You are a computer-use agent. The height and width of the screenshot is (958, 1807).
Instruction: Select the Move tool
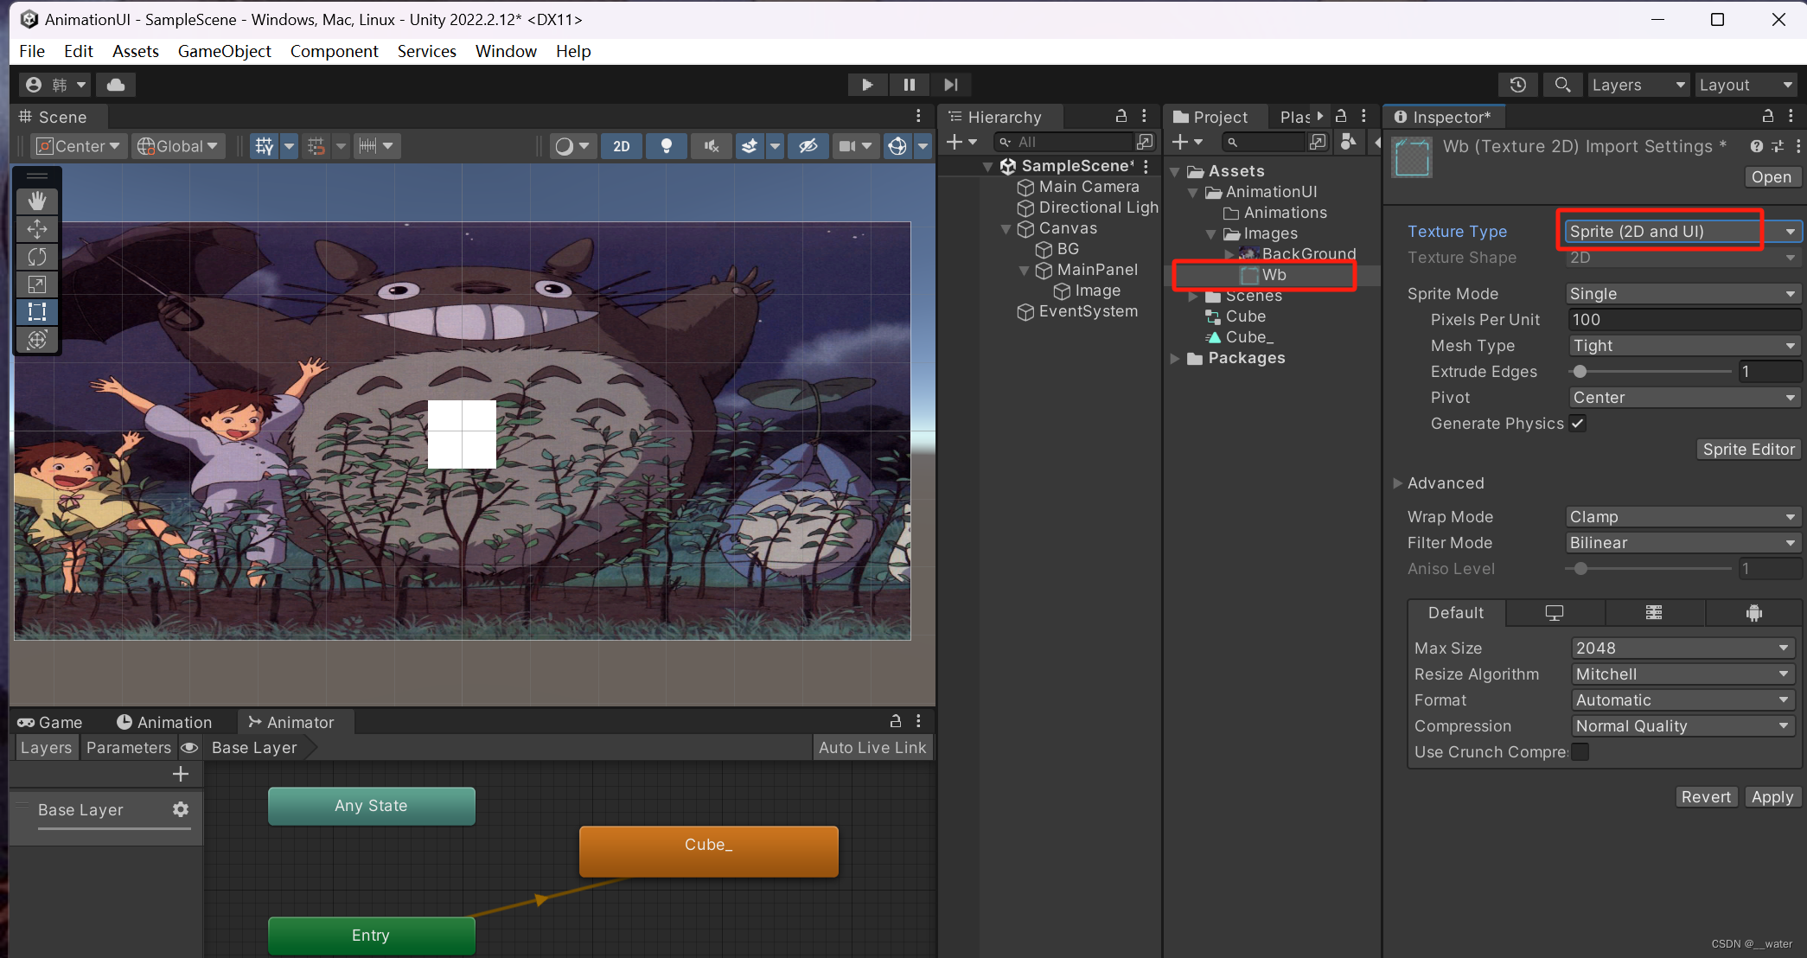pos(37,229)
